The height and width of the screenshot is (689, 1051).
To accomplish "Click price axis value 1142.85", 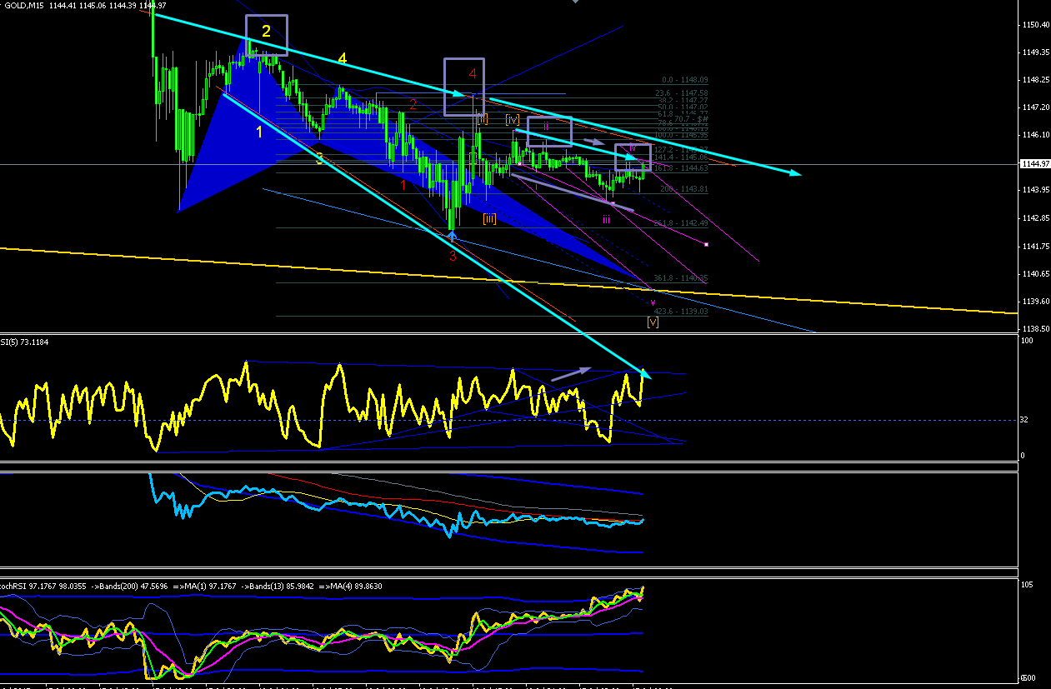I will pos(1034,218).
